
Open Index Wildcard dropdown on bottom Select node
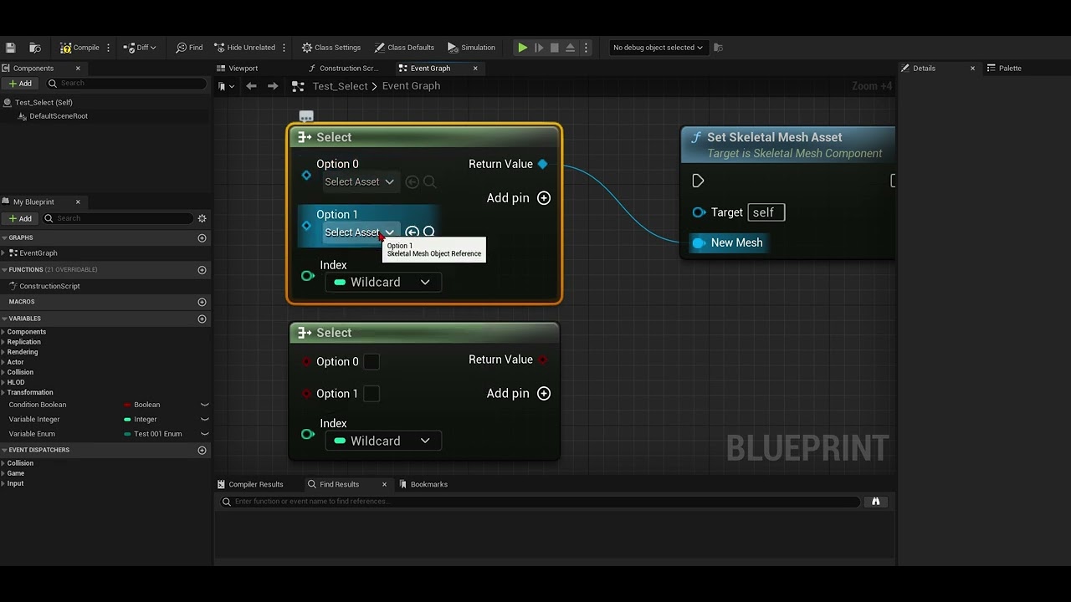[x=382, y=441]
